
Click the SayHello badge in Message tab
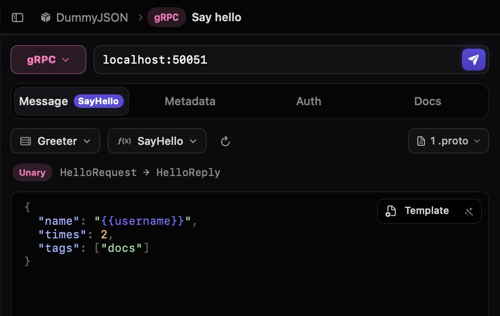[x=99, y=101]
